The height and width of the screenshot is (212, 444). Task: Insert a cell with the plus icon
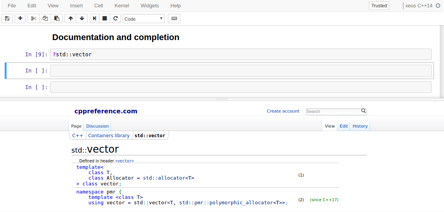pos(20,19)
